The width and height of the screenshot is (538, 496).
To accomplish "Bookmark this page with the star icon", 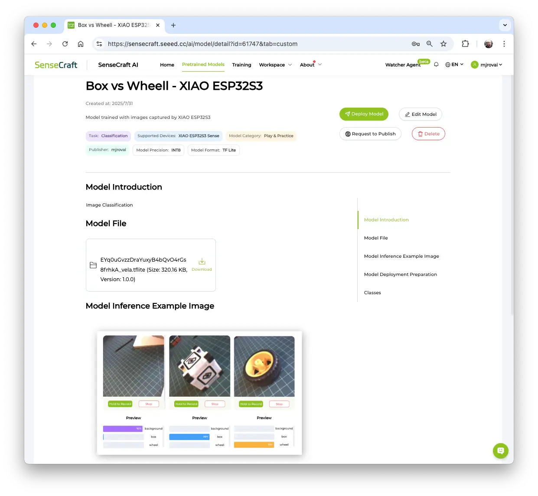I will (x=443, y=44).
